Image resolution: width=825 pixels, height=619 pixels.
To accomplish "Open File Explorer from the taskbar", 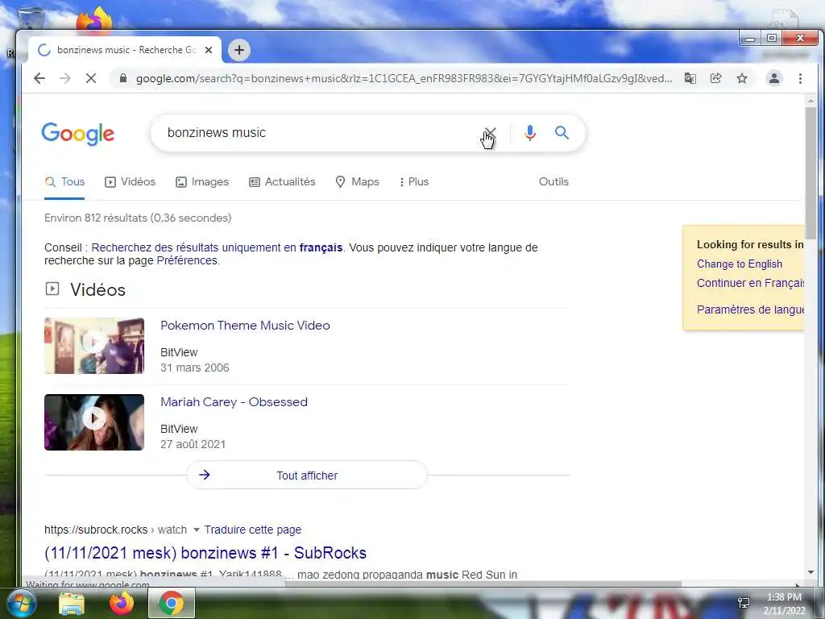I will (72, 604).
